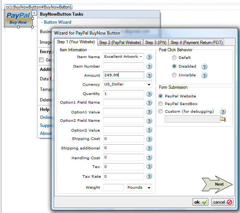The width and height of the screenshot is (240, 213).
Task: Click the help icon next to Custom (for debugging)
Action: tap(223, 112)
